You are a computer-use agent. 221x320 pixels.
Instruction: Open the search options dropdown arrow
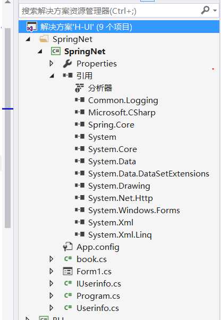[215, 10]
